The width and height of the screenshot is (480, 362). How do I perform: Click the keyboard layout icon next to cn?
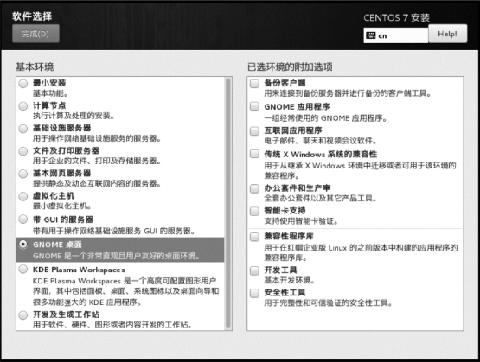coord(370,35)
